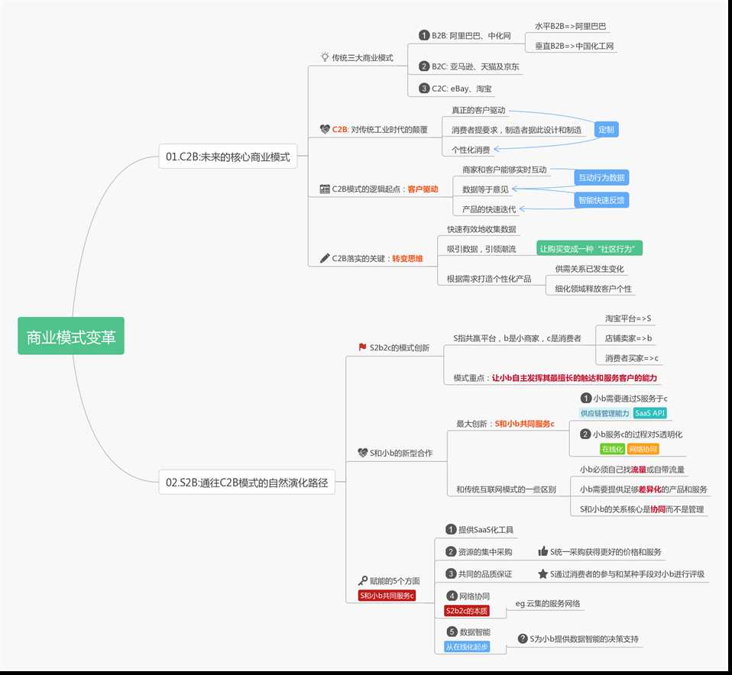Select the central topic 商业模式变革
The width and height of the screenshot is (732, 675).
point(71,336)
